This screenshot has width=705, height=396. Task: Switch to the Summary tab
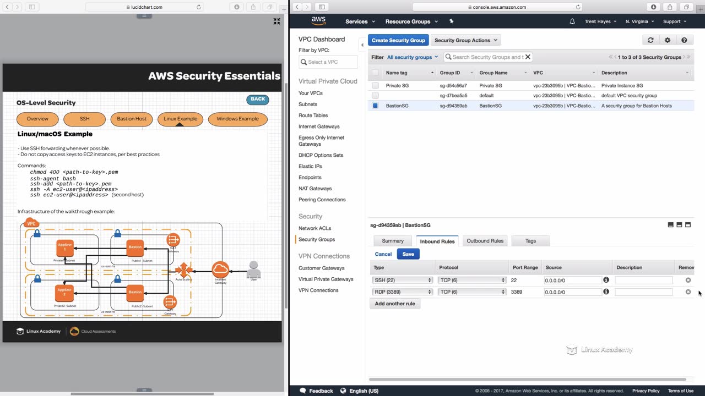pyautogui.click(x=393, y=241)
